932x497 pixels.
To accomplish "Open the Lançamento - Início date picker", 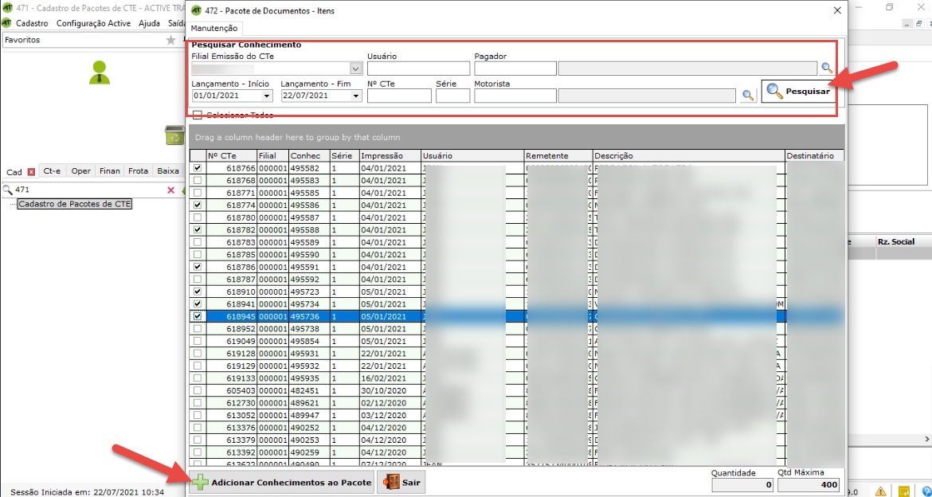I will pyautogui.click(x=266, y=96).
